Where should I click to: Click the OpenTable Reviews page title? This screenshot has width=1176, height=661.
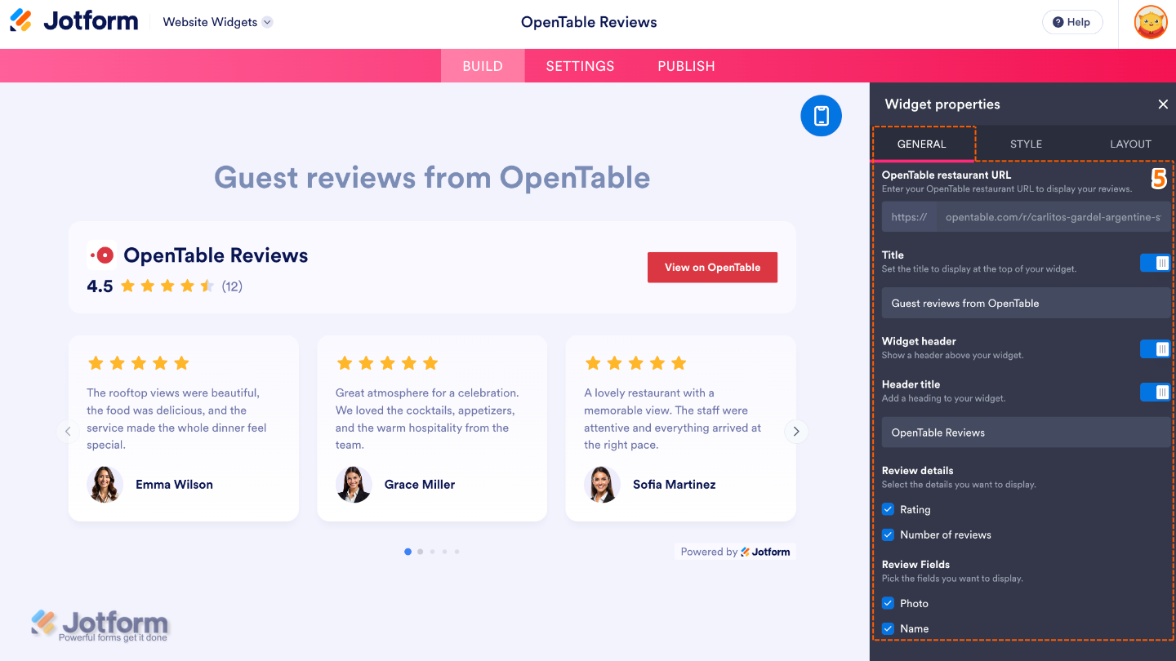(589, 22)
